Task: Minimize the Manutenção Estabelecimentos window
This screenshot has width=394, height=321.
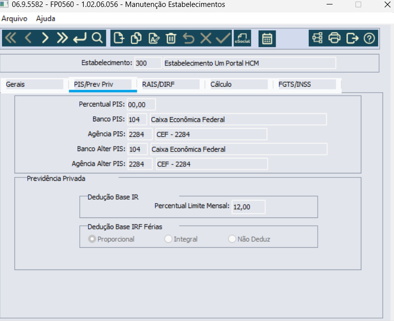Action: (330, 4)
